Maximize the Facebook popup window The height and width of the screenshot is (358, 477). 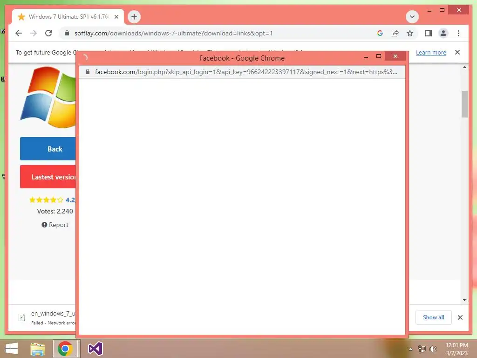379,56
